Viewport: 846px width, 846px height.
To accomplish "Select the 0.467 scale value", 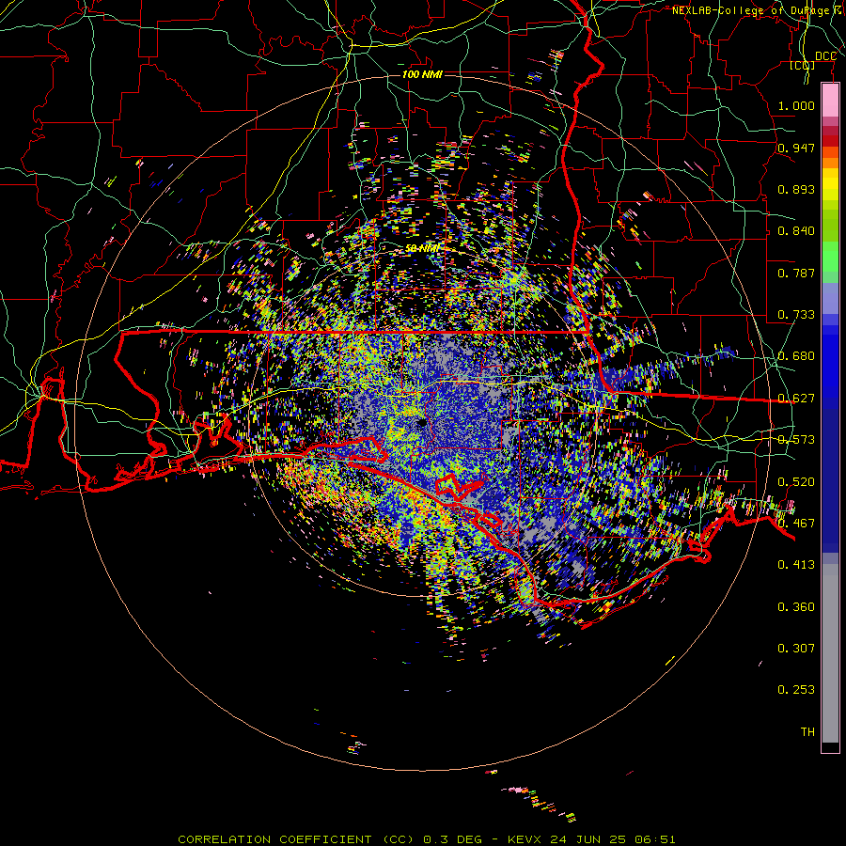I will (x=796, y=524).
